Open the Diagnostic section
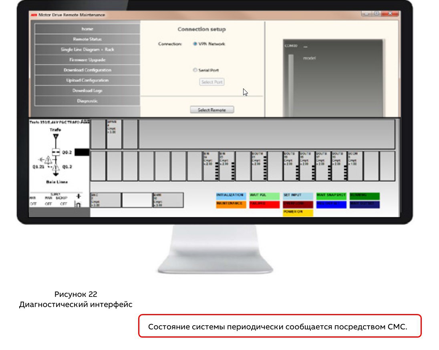This screenshot has width=439, height=350. (87, 101)
